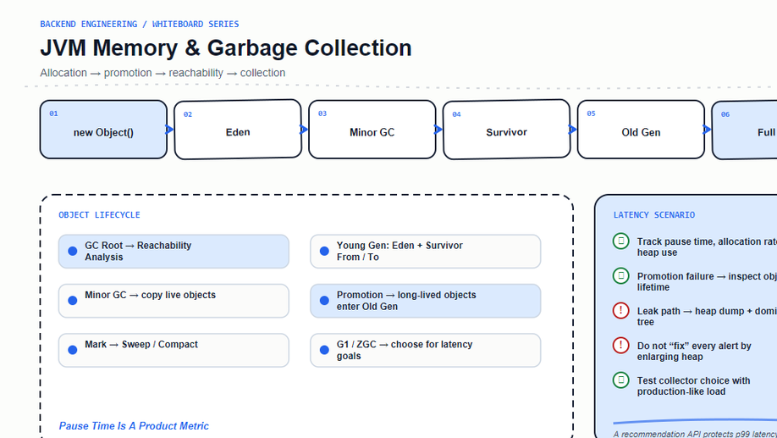Click the Track pause time, allocation rate text

[x=707, y=247]
